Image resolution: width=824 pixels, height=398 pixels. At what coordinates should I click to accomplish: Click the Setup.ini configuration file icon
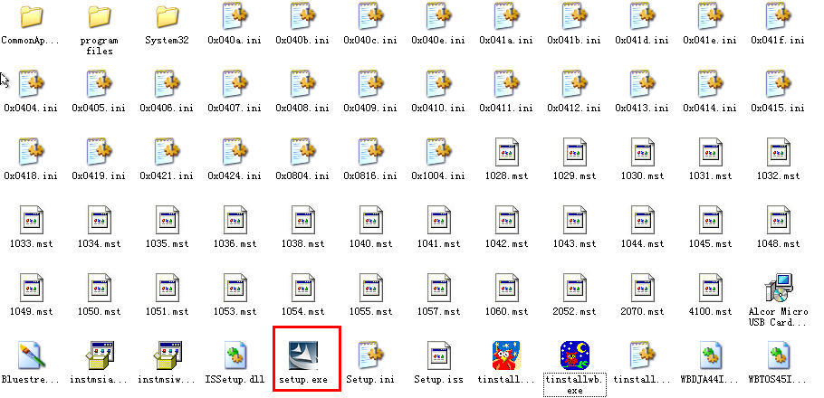[371, 355]
